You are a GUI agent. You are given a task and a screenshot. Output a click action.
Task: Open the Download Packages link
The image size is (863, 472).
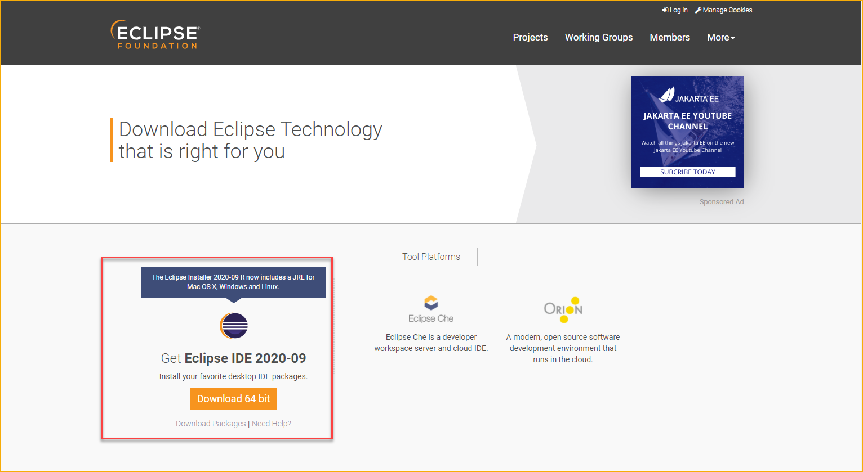click(x=211, y=424)
